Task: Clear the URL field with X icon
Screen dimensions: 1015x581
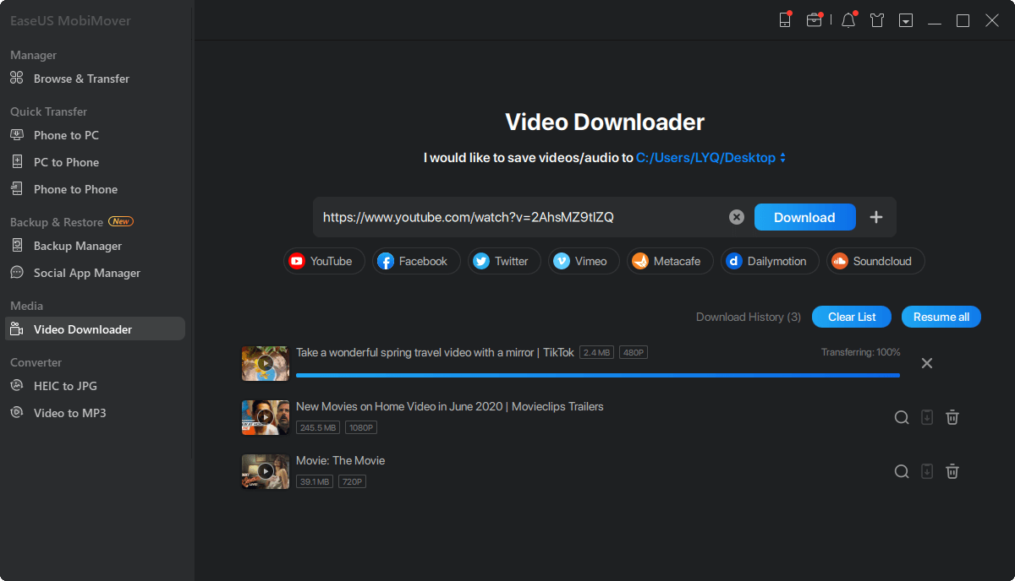Action: tap(737, 217)
